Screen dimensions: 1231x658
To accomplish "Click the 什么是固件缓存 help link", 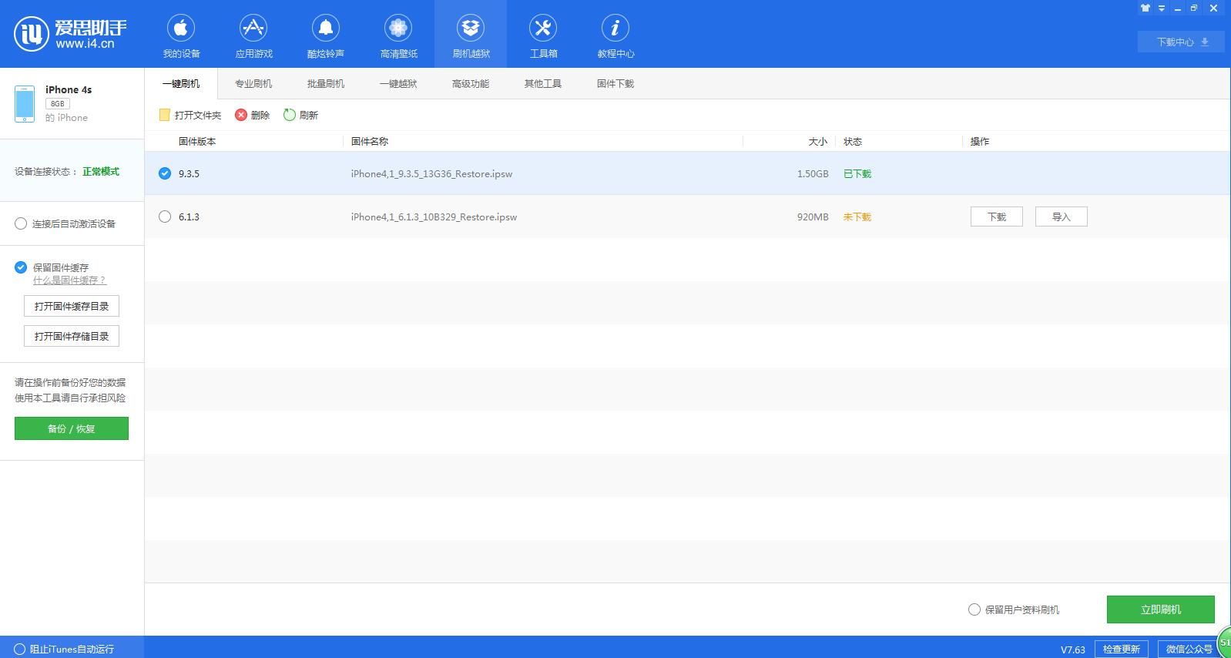I will click(x=69, y=280).
